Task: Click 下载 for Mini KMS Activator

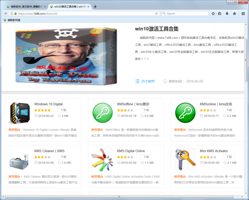Action: (229, 157)
